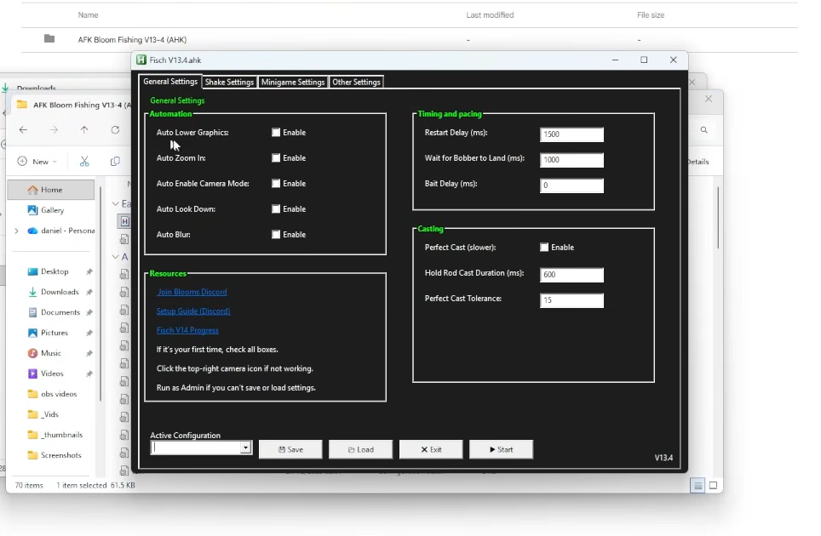Click the Explorer window vertical scrollbar
This screenshot has height=536, width=821.
[718, 218]
